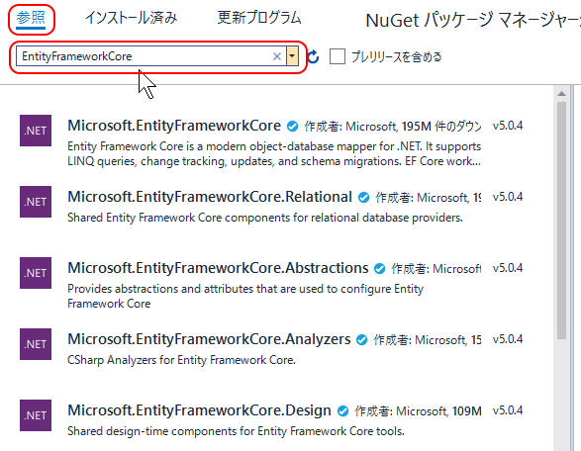Click .NET icon of Microsoft.EntityFrameworkCore package
Viewport: 581px width, 451px height.
(x=36, y=131)
